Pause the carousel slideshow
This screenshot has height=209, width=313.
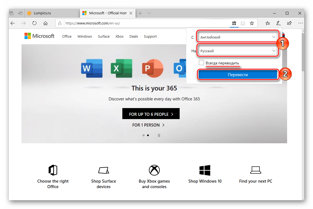[x=159, y=135]
